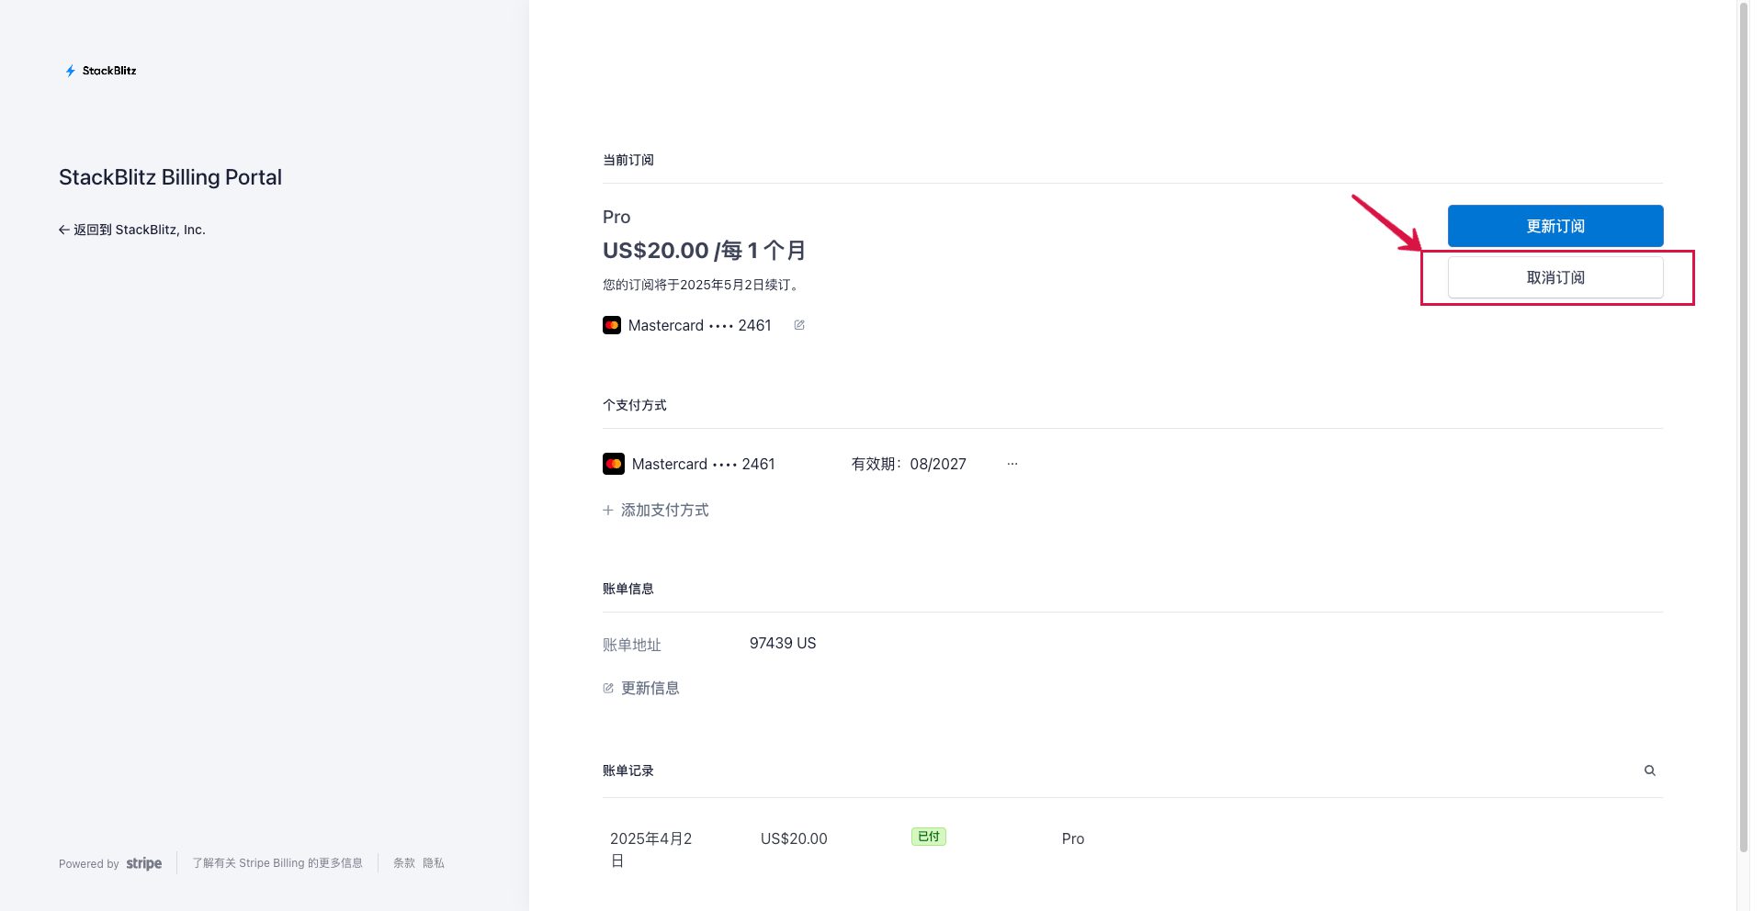1764x911 pixels.
Task: Click the edit pencil next to Mastercard 2461
Action: (x=799, y=325)
